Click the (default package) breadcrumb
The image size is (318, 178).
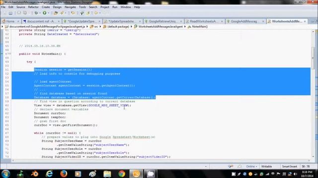pos(116,27)
